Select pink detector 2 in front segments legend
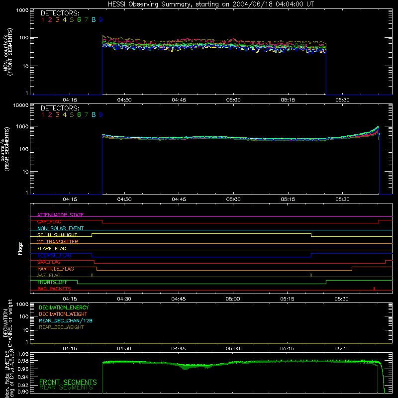398x398 pixels. click(x=50, y=20)
